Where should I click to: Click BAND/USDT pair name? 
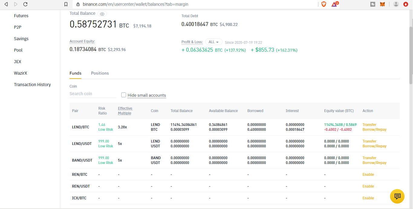pyautogui.click(x=82, y=160)
